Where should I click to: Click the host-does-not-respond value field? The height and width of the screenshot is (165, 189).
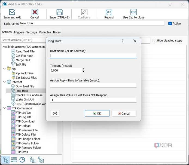tap(93, 100)
